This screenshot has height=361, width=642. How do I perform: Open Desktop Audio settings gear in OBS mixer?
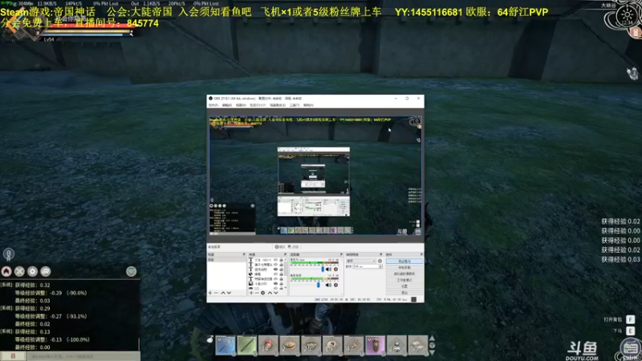click(335, 285)
